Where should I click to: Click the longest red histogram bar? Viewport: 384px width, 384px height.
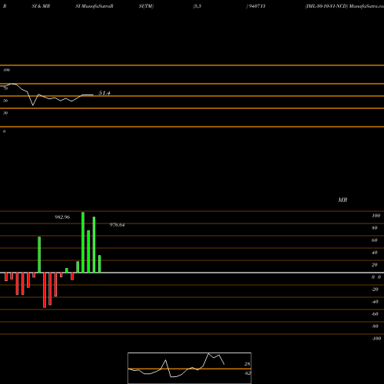45,290
